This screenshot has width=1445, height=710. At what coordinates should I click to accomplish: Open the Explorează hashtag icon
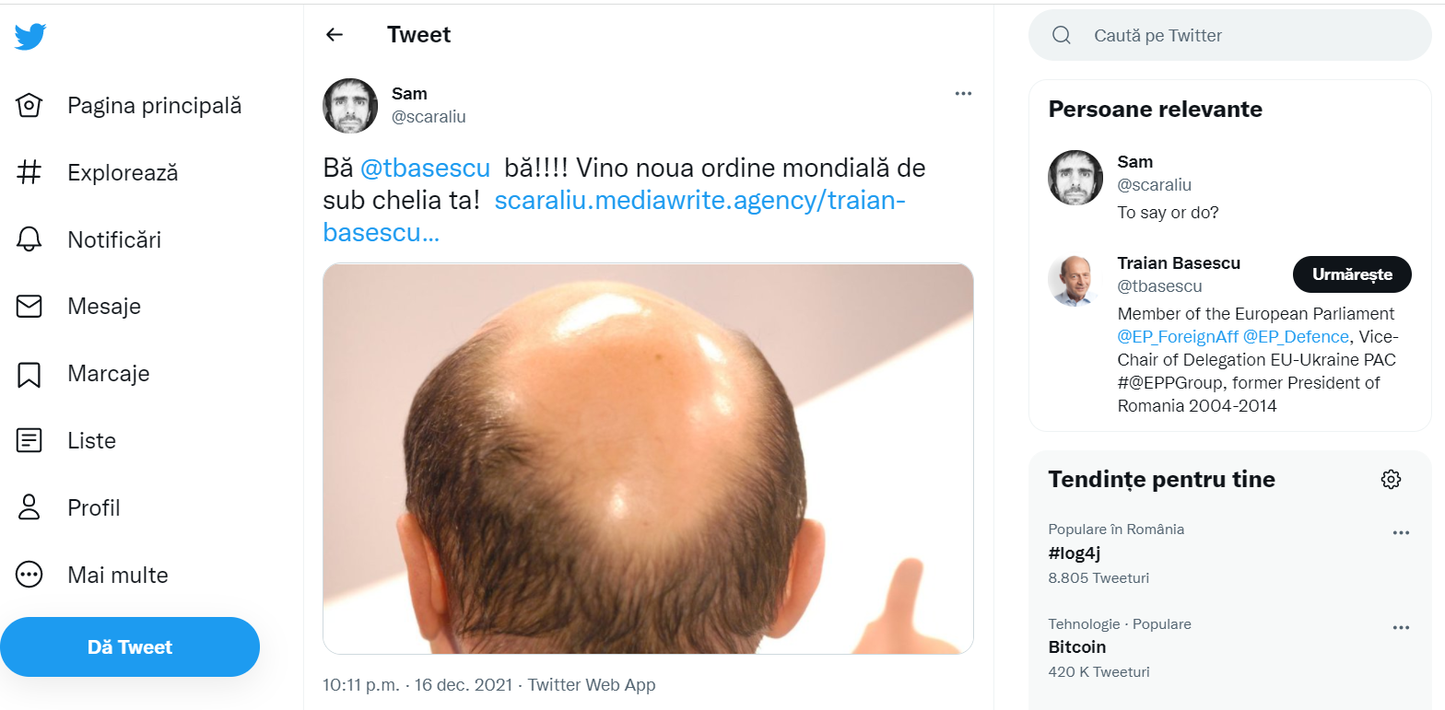29,172
